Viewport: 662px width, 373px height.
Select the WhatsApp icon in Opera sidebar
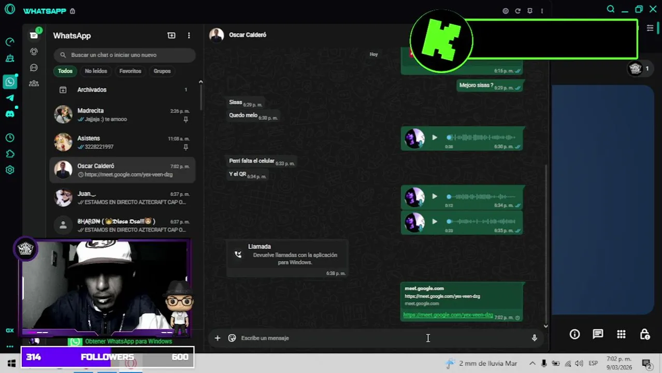click(10, 82)
